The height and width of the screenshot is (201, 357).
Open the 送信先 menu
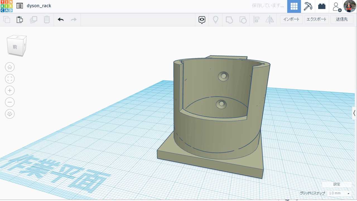click(x=342, y=19)
